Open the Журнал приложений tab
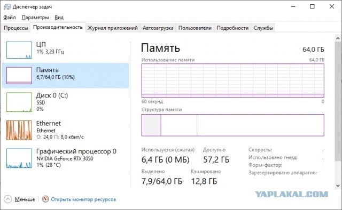The width and height of the screenshot is (342, 210). [x=113, y=28]
